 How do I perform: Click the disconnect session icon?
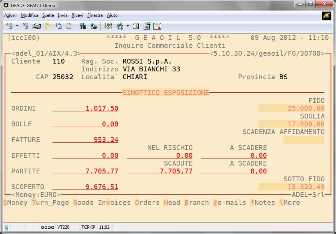[25, 26]
